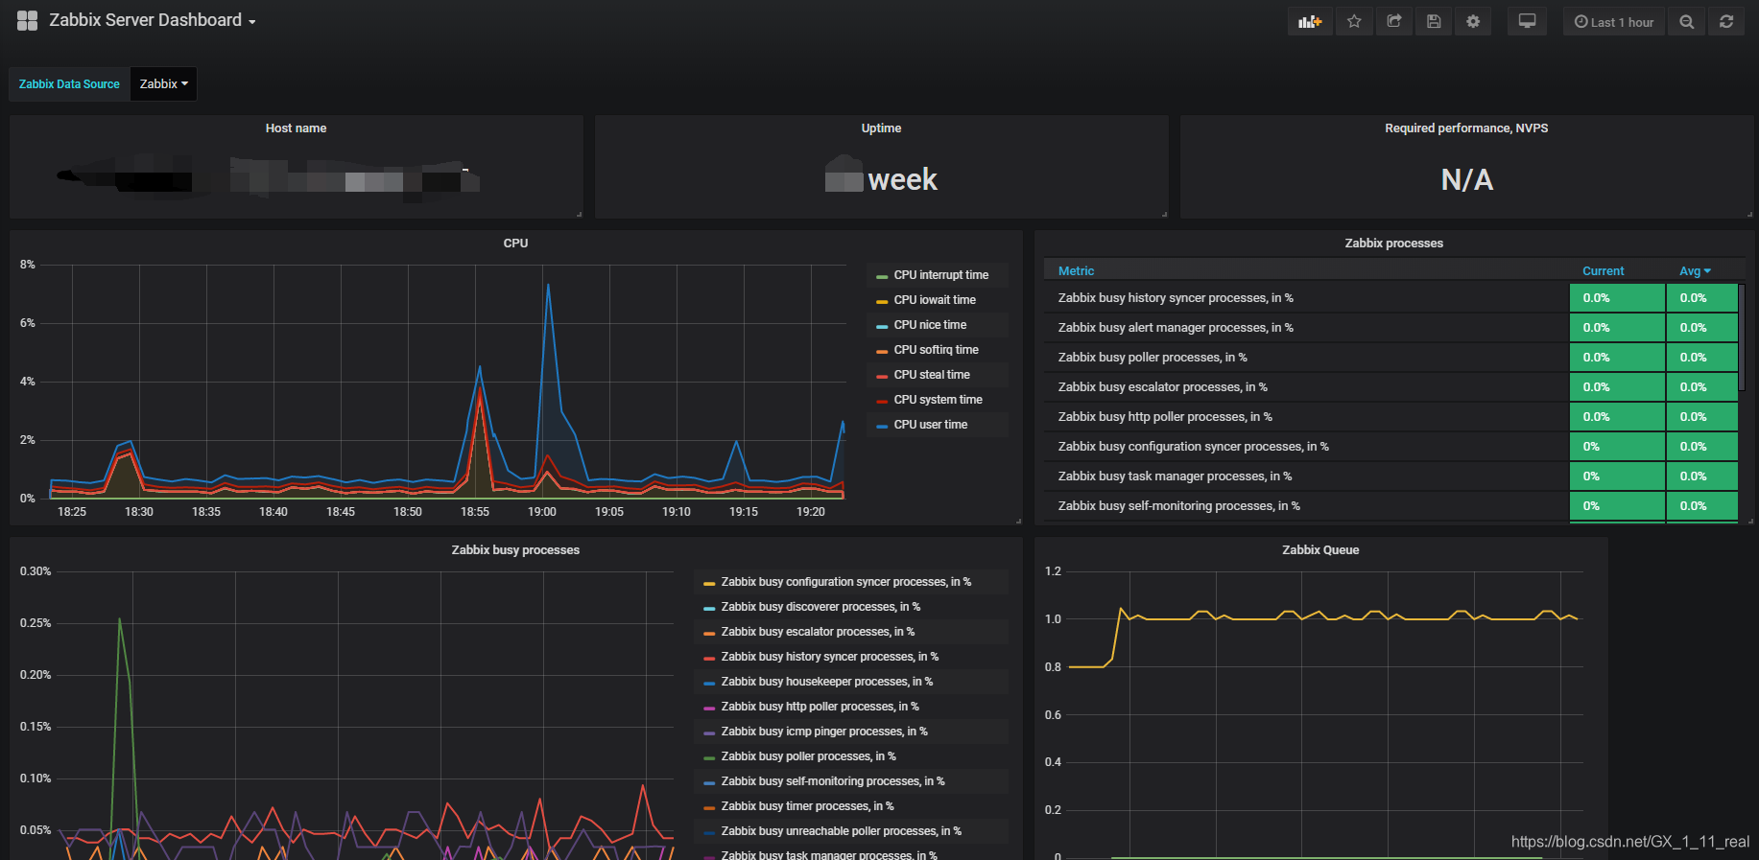Click CPU iowait time yellow color swatch
The image size is (1759, 860).
click(882, 301)
